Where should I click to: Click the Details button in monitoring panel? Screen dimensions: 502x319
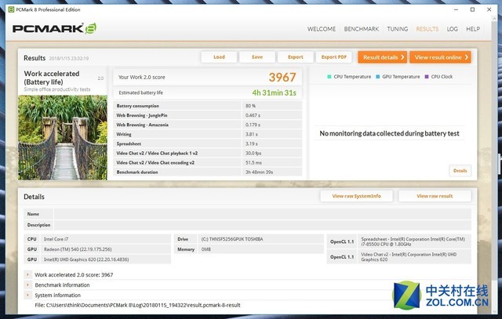(460, 171)
